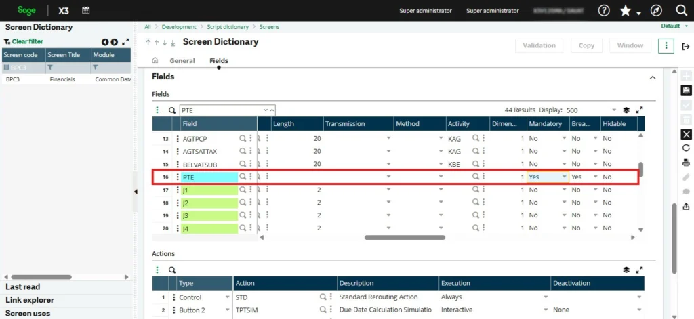
Task: Open Mandatory dropdown in PTE row
Action: point(563,177)
